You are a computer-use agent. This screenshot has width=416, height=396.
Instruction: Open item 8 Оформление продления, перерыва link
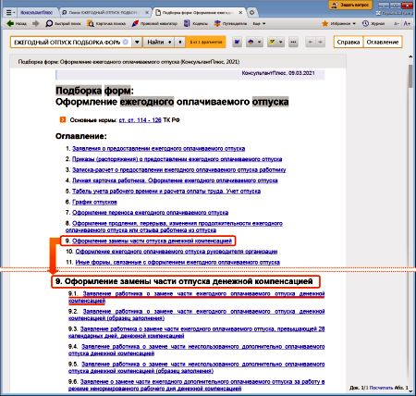[x=174, y=227]
